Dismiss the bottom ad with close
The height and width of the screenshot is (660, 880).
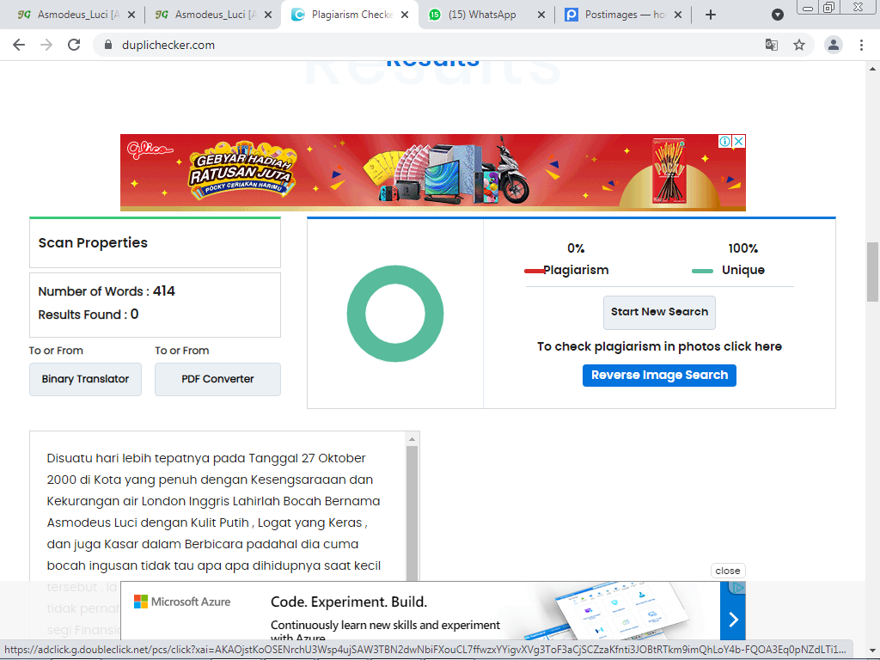[728, 571]
